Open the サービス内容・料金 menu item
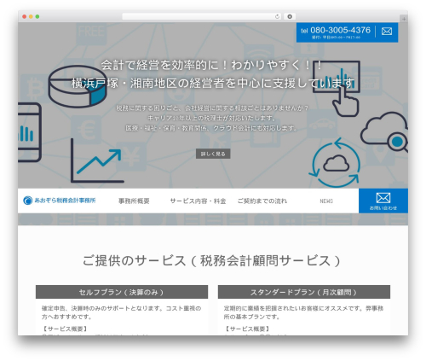This screenshot has height=361, width=426. [198, 201]
